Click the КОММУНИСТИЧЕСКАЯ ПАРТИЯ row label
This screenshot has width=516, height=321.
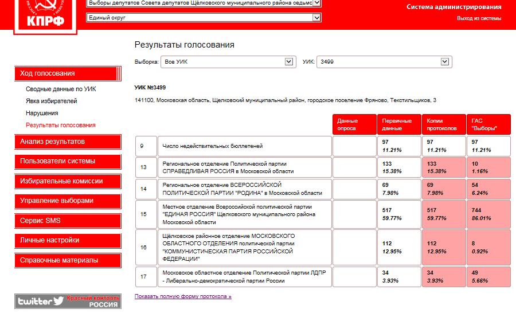coord(244,247)
